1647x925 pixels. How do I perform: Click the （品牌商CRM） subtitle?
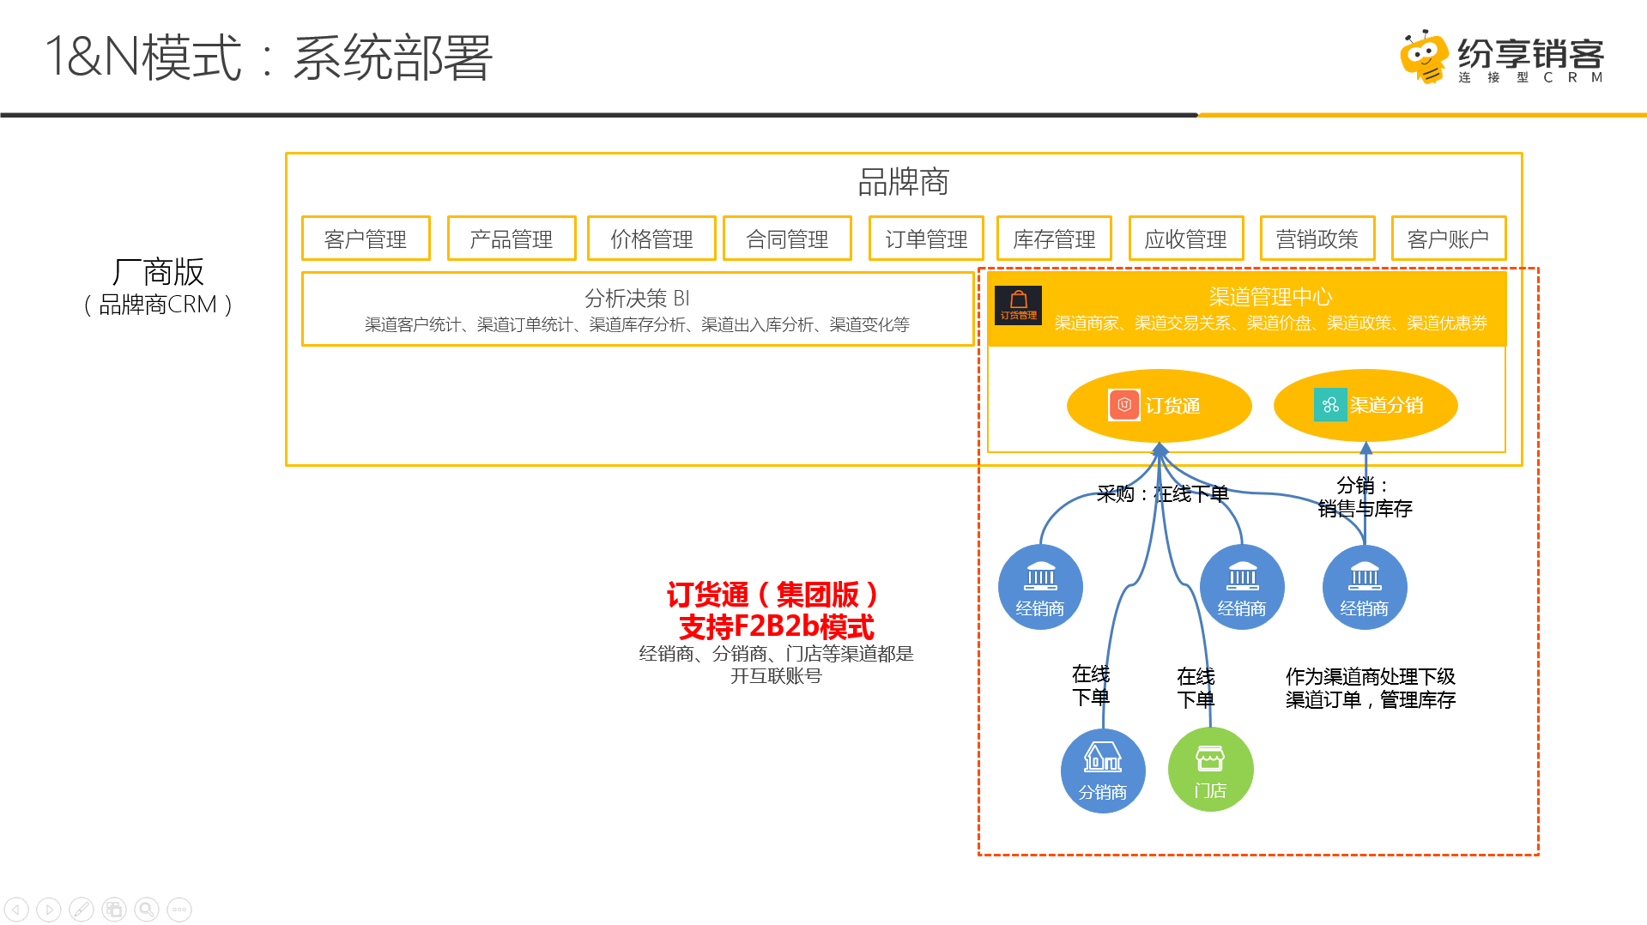[158, 305]
